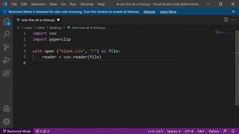Change language mode via Python

pos(214,131)
